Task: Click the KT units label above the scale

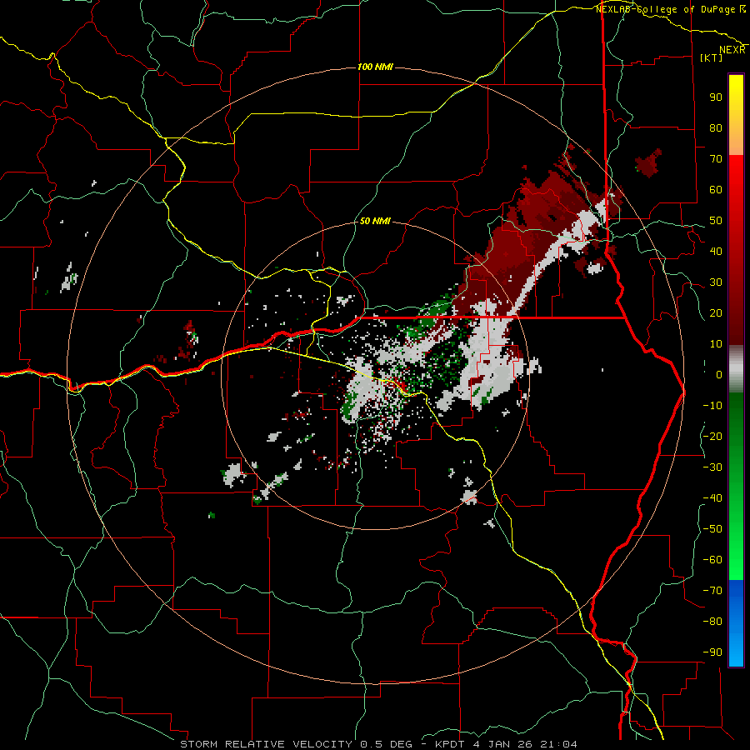Action: click(712, 57)
